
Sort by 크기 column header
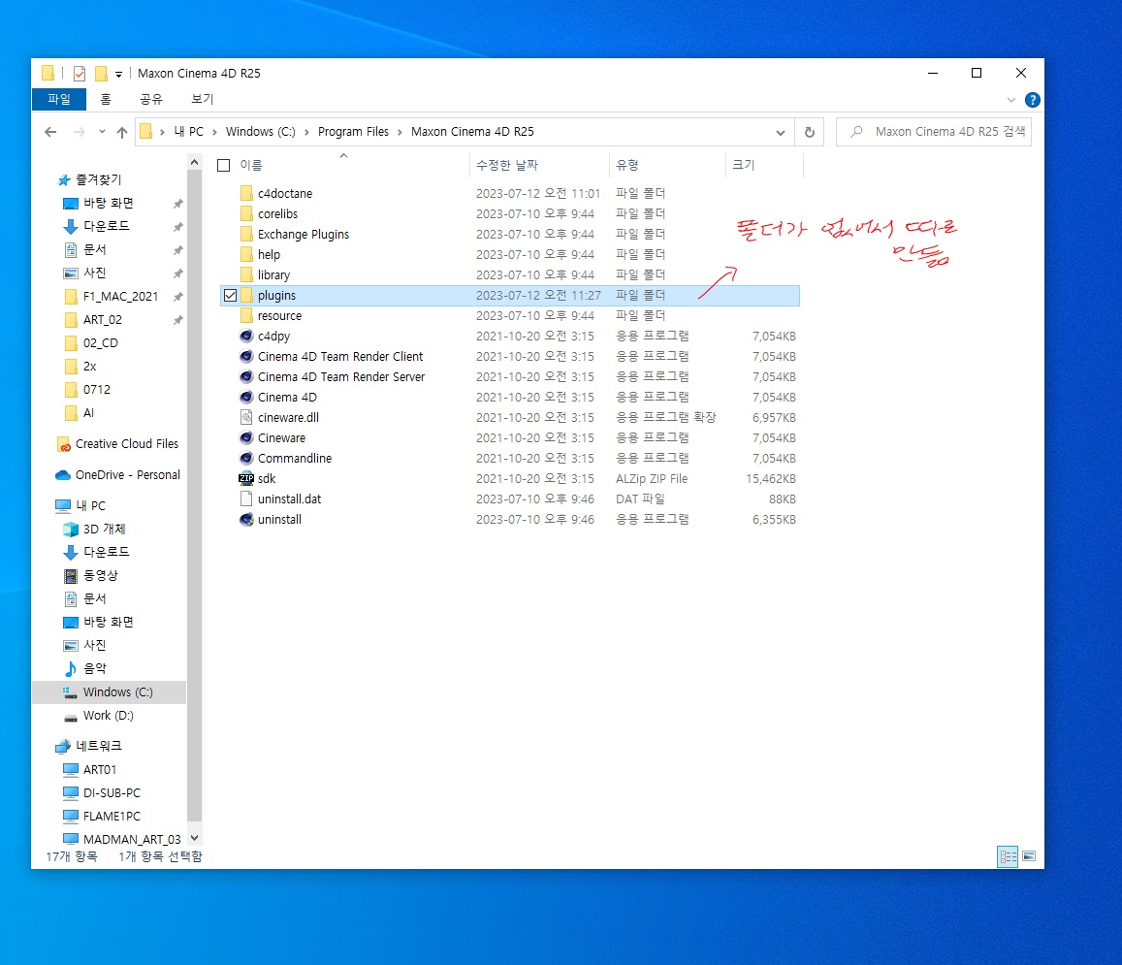click(x=744, y=166)
